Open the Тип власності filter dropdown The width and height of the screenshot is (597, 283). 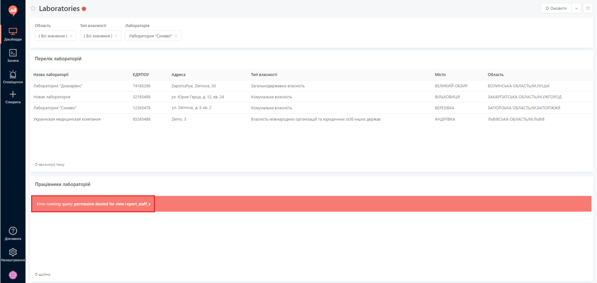(x=101, y=36)
